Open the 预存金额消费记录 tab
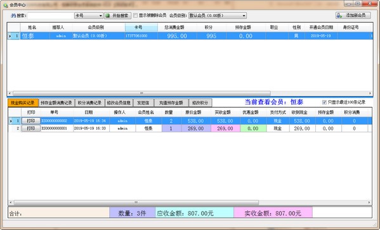The height and width of the screenshot is (230, 380). click(x=56, y=103)
